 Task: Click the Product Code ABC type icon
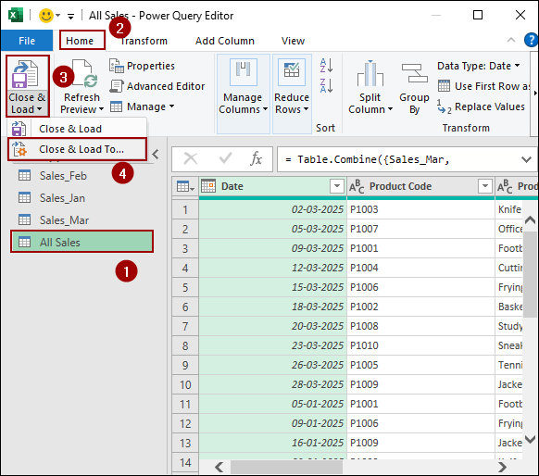click(357, 187)
